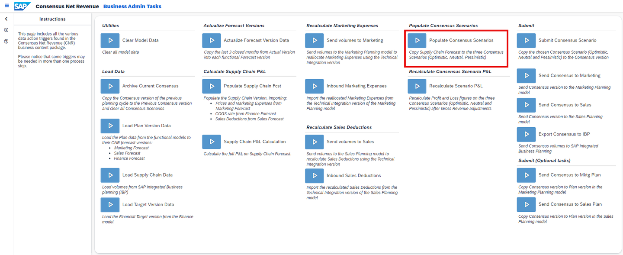This screenshot has width=623, height=255.
Task: Select 'Calculate the full P&L on Supply Chain Forecast' text
Action: click(x=247, y=154)
